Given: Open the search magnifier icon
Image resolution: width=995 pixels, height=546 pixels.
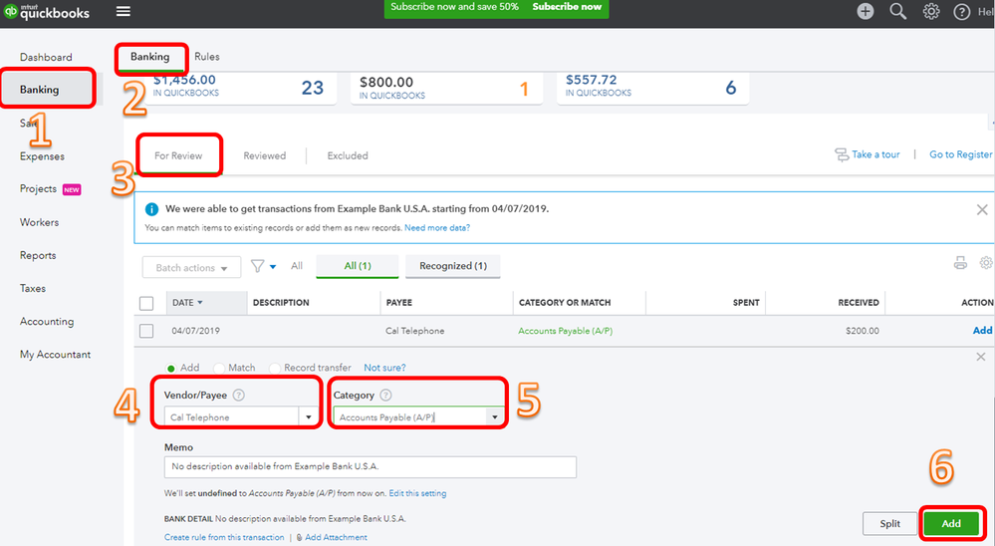Looking at the screenshot, I should coord(898,11).
